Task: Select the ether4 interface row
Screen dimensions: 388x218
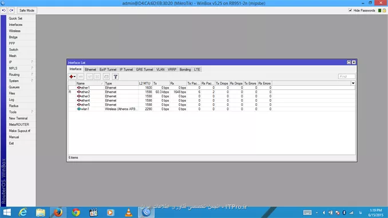Action: pos(212,101)
